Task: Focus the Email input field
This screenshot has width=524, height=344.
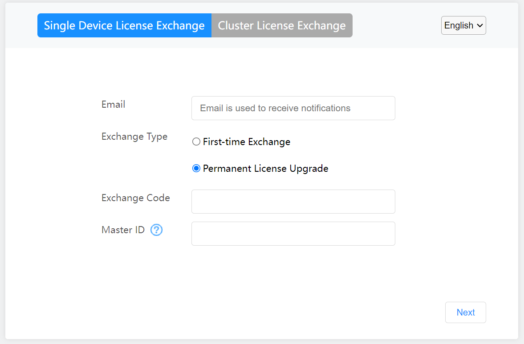Action: tap(293, 108)
